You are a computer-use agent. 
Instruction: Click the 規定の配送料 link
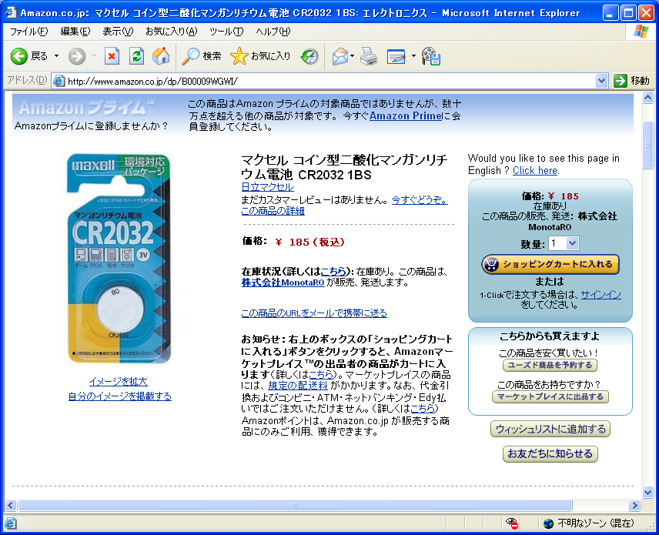pyautogui.click(x=298, y=386)
